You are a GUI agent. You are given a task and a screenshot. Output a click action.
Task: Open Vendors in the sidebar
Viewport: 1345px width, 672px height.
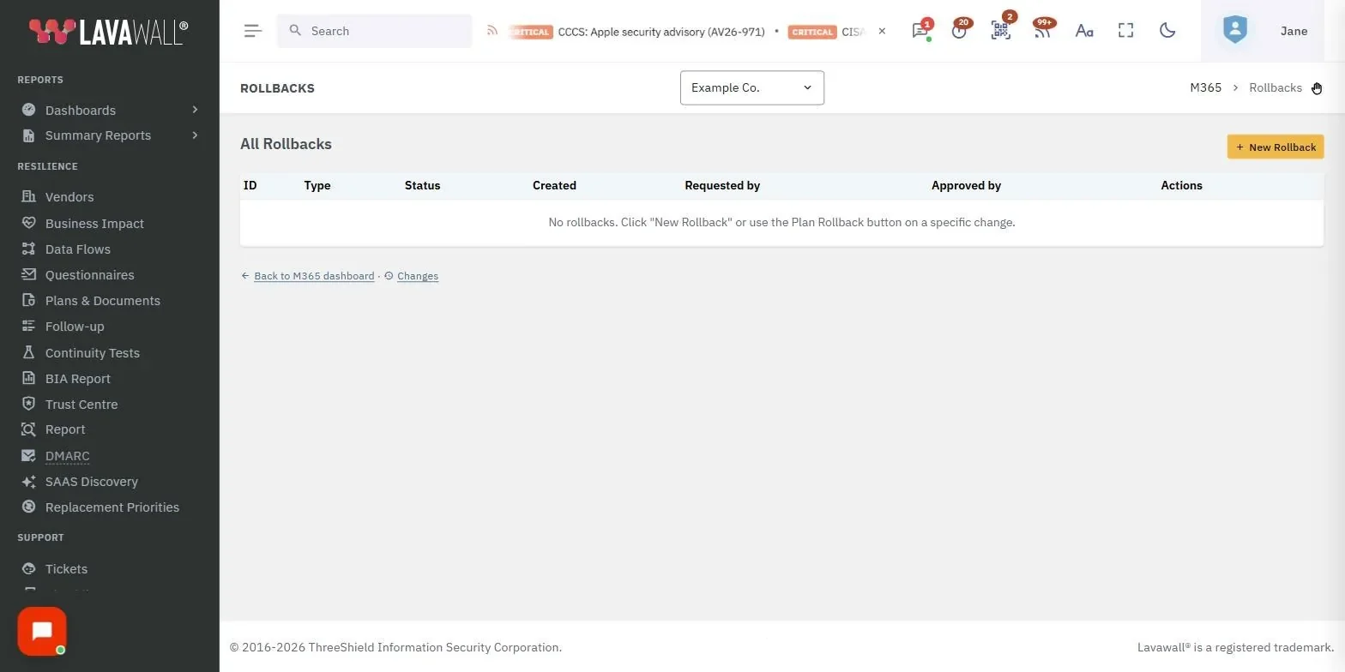click(69, 197)
